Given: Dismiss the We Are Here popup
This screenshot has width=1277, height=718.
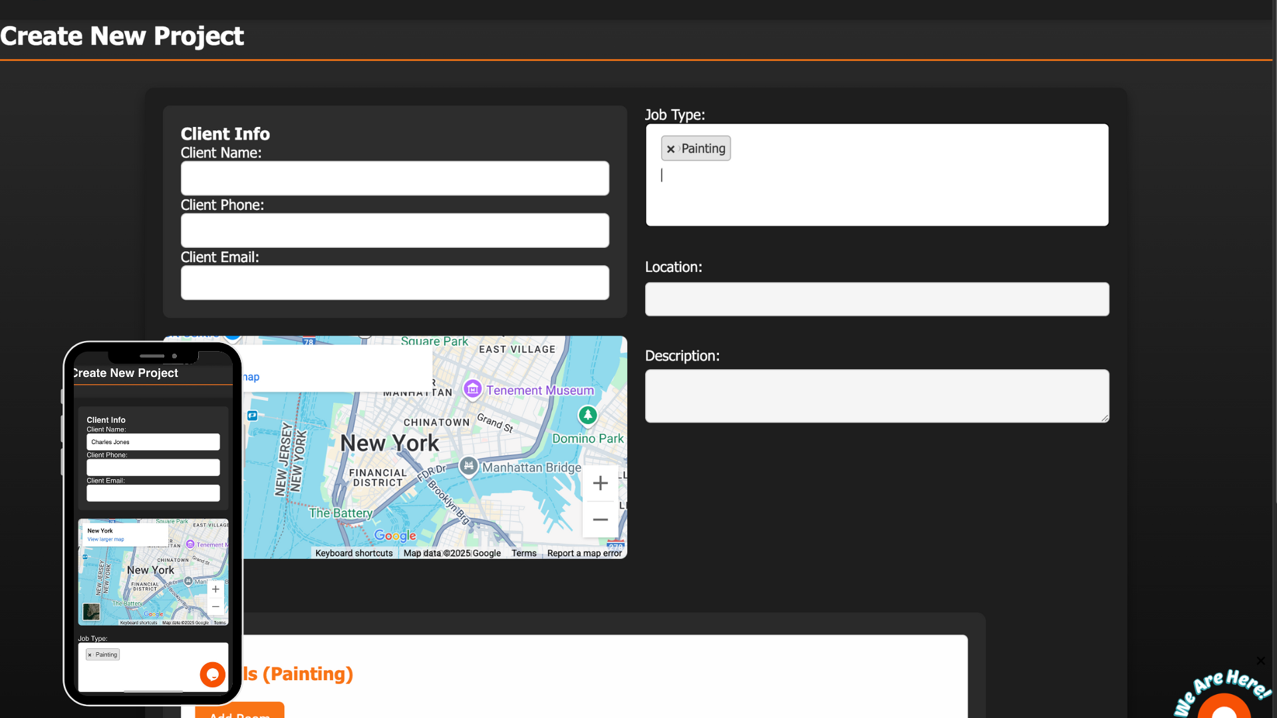Looking at the screenshot, I should (x=1260, y=660).
